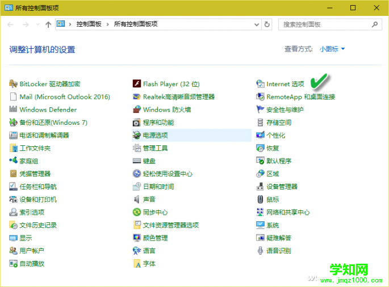Click the 语音识别 microphone icon
The width and height of the screenshot is (389, 287).
tap(260, 251)
